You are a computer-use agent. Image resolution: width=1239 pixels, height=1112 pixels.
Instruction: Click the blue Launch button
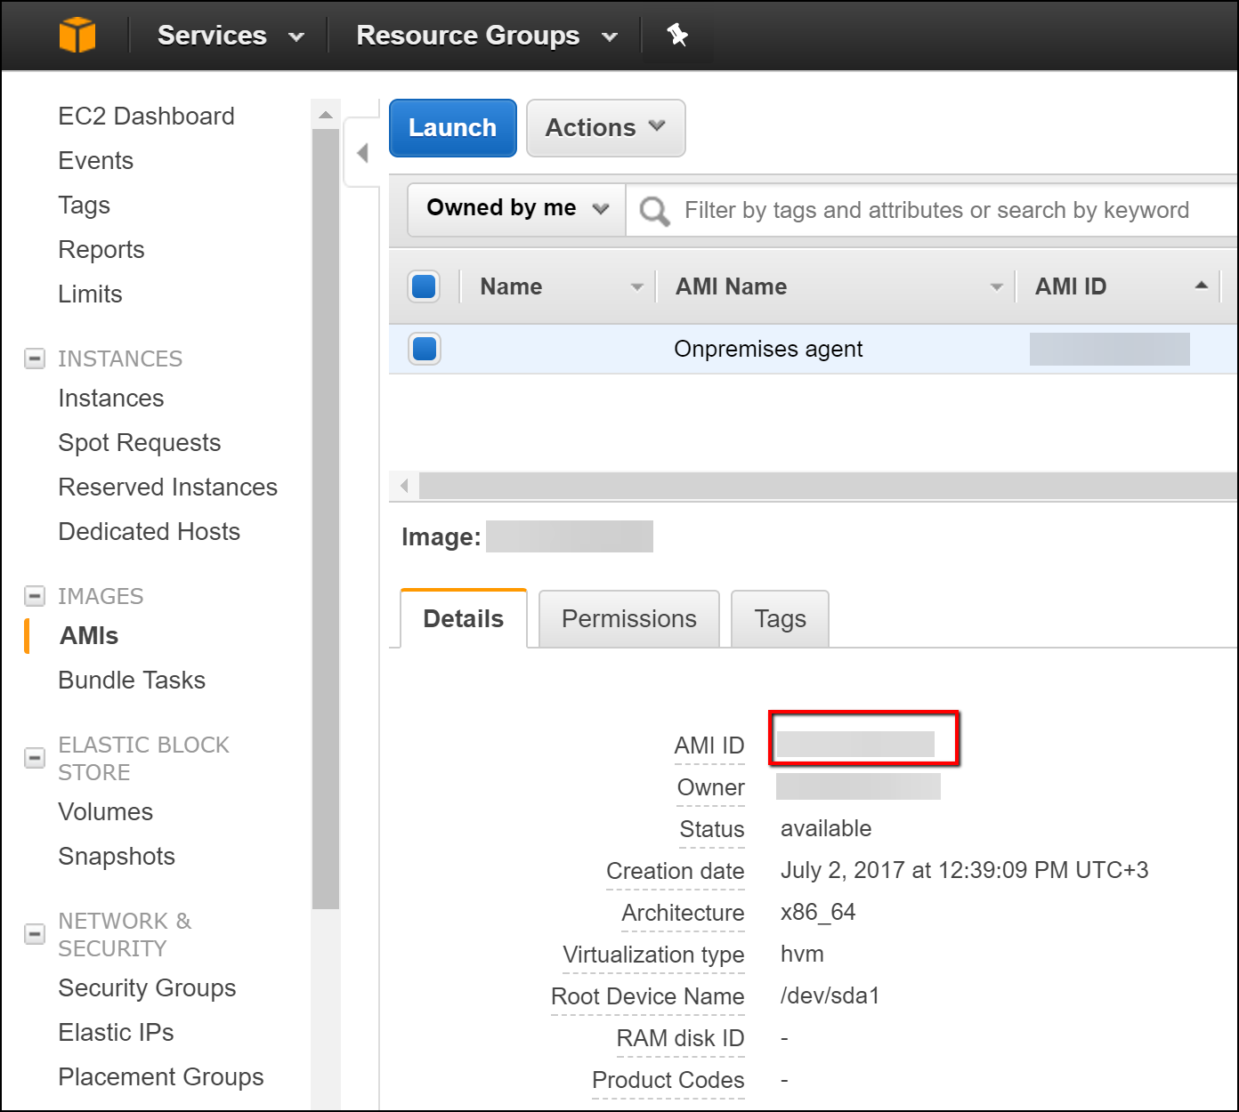click(x=452, y=128)
